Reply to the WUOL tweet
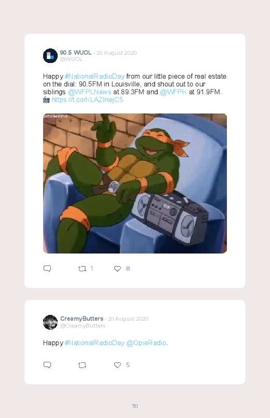The image size is (270, 418). click(x=47, y=269)
